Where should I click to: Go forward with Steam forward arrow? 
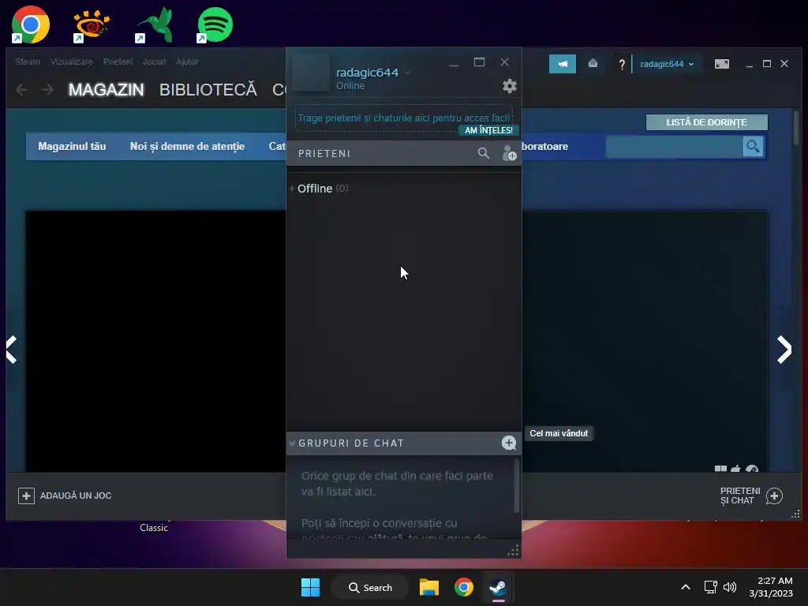pyautogui.click(x=47, y=90)
